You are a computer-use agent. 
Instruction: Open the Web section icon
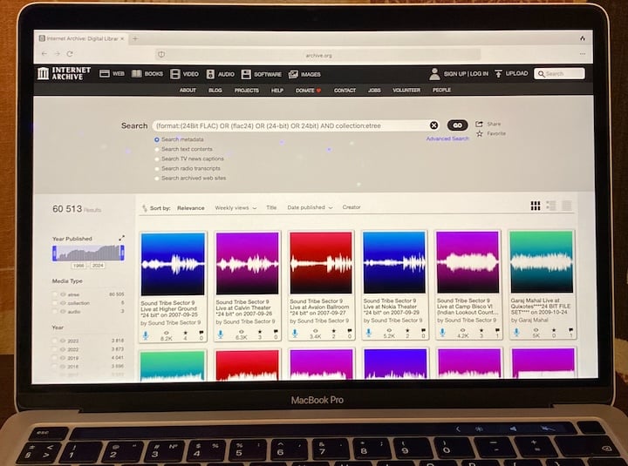[x=105, y=73]
